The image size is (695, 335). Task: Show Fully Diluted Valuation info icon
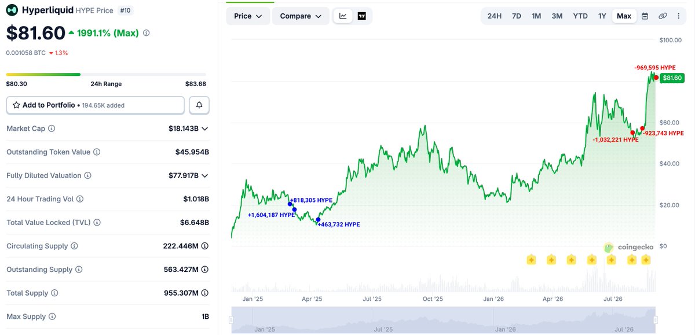click(x=87, y=175)
